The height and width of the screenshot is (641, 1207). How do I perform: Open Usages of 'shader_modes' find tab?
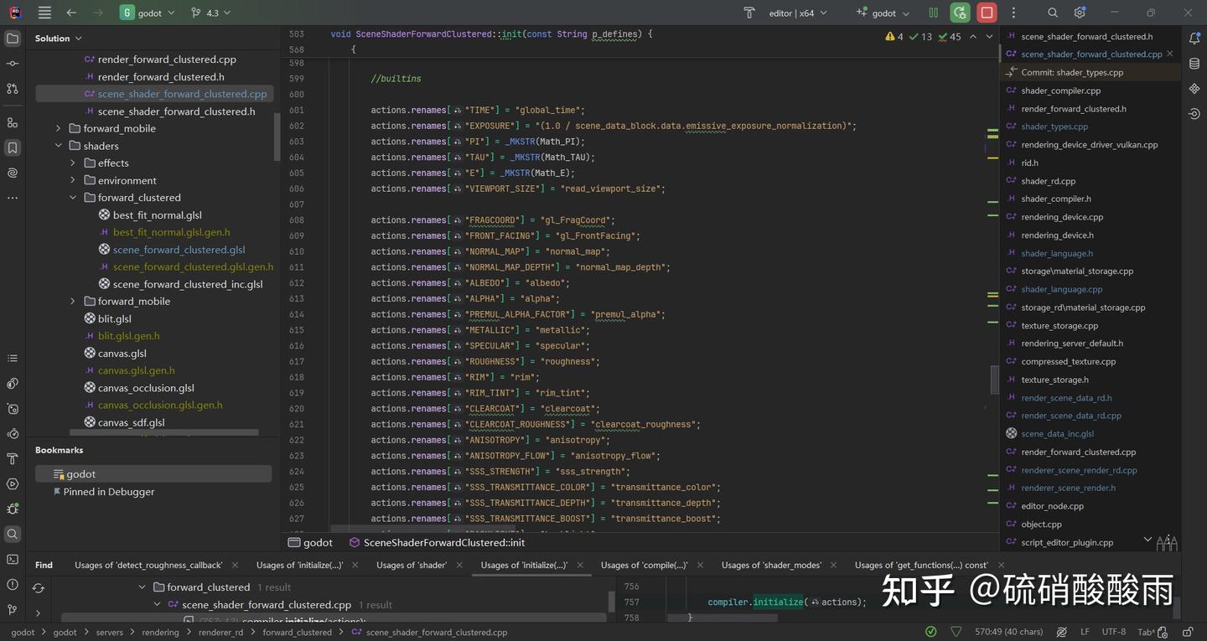[771, 565]
